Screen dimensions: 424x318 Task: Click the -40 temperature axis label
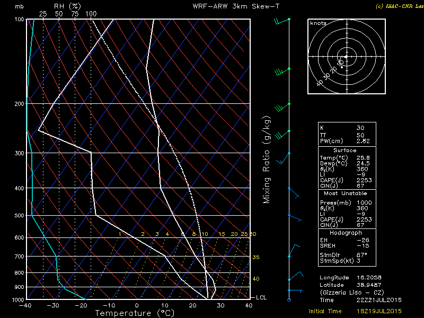(25, 306)
